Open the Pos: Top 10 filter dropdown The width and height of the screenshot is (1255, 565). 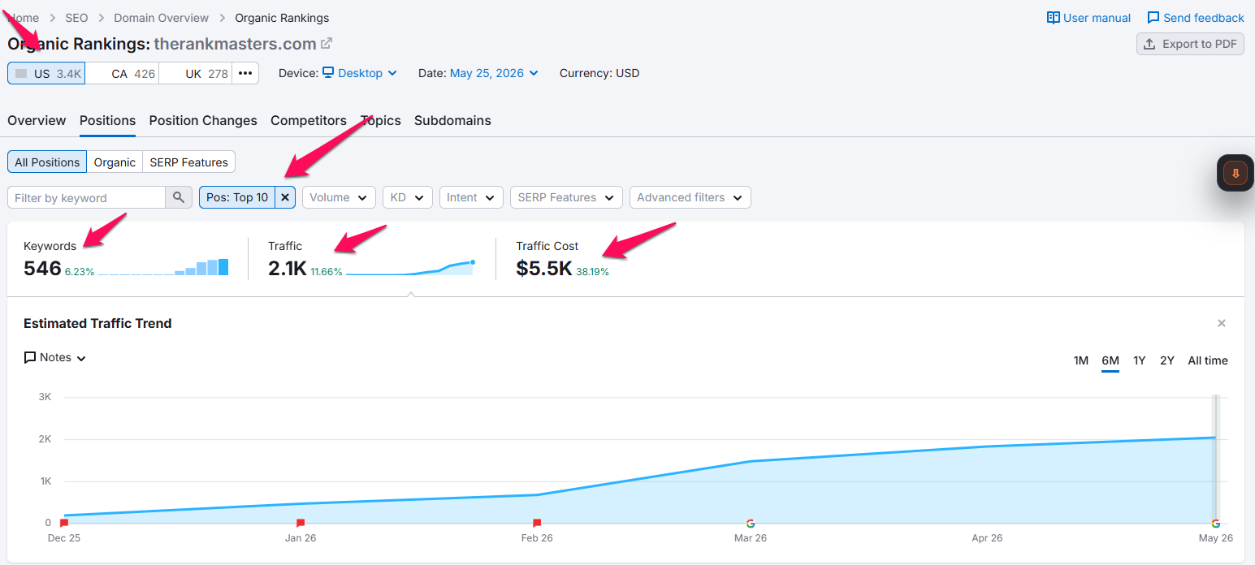237,197
